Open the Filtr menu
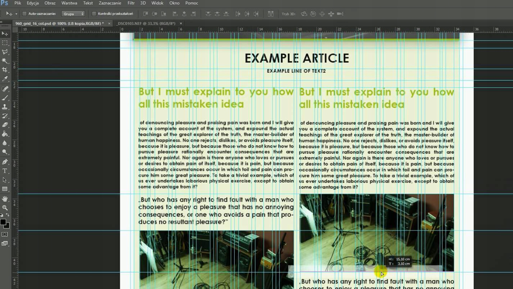 click(x=131, y=3)
